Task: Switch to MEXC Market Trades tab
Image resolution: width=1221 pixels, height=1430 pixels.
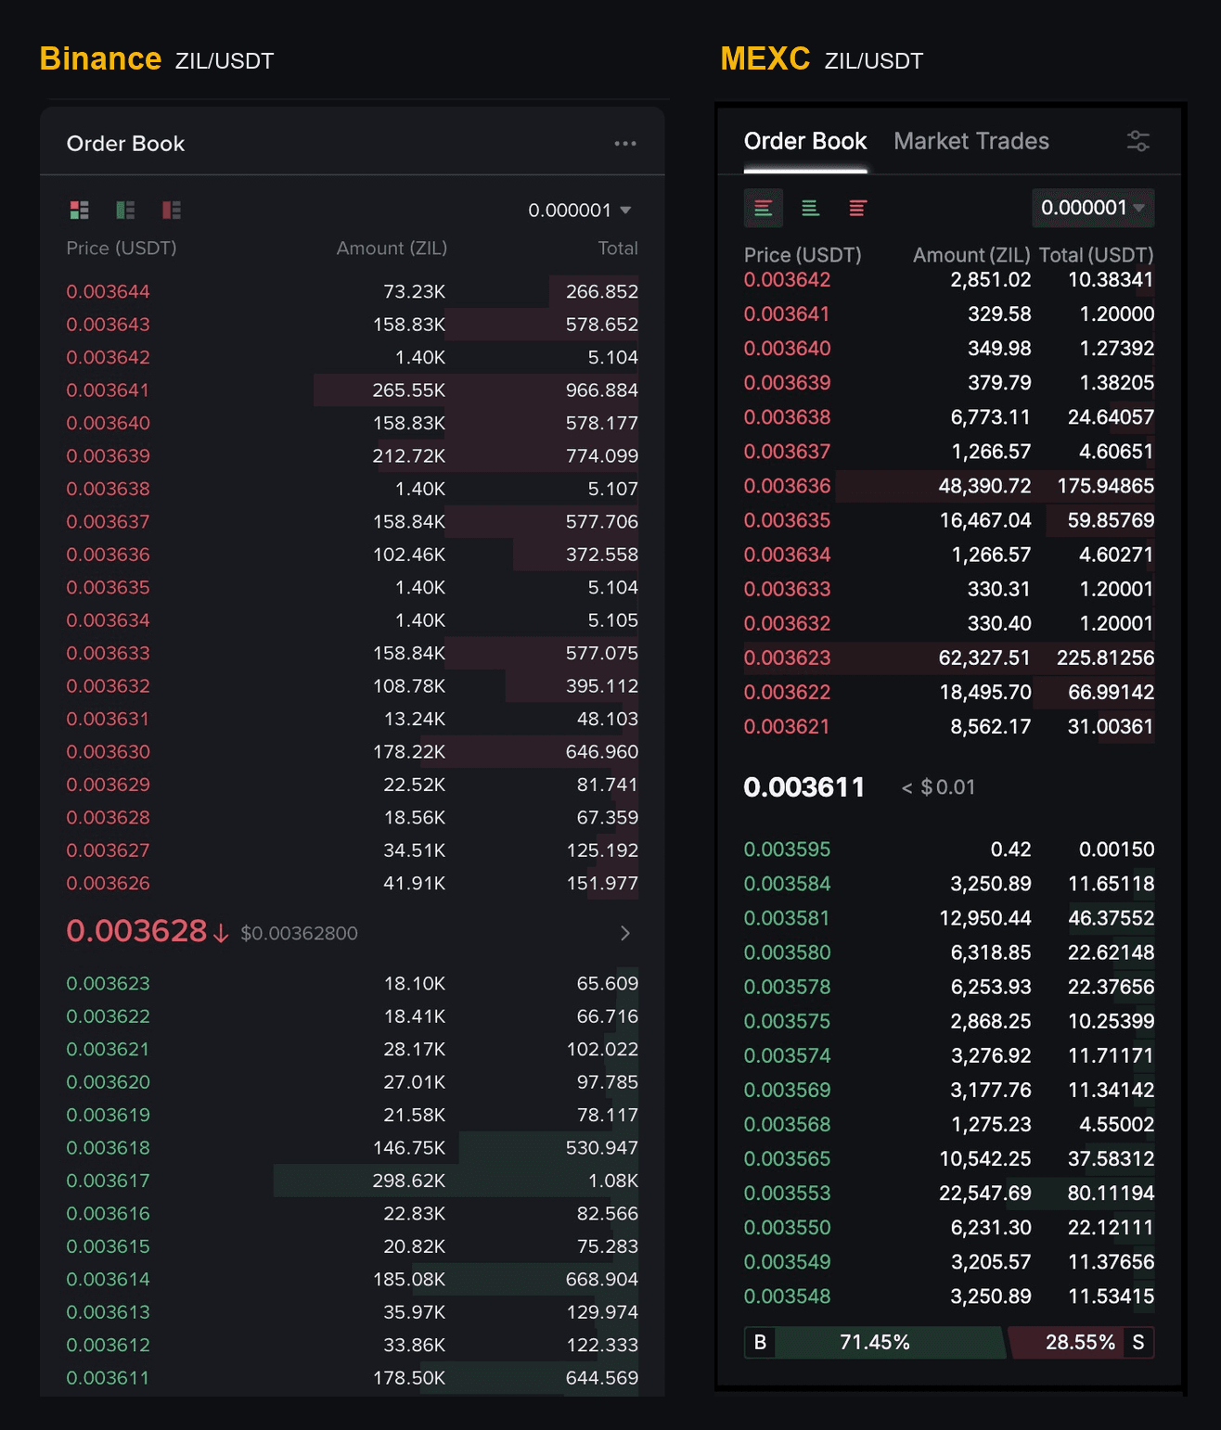Action: click(x=971, y=141)
